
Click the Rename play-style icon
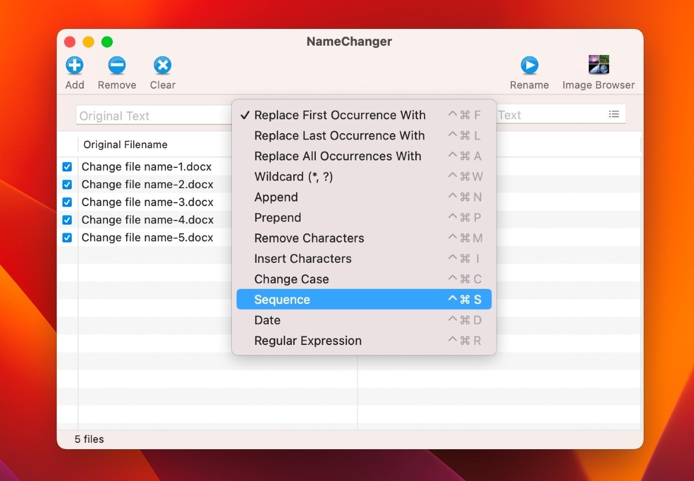pyautogui.click(x=529, y=65)
